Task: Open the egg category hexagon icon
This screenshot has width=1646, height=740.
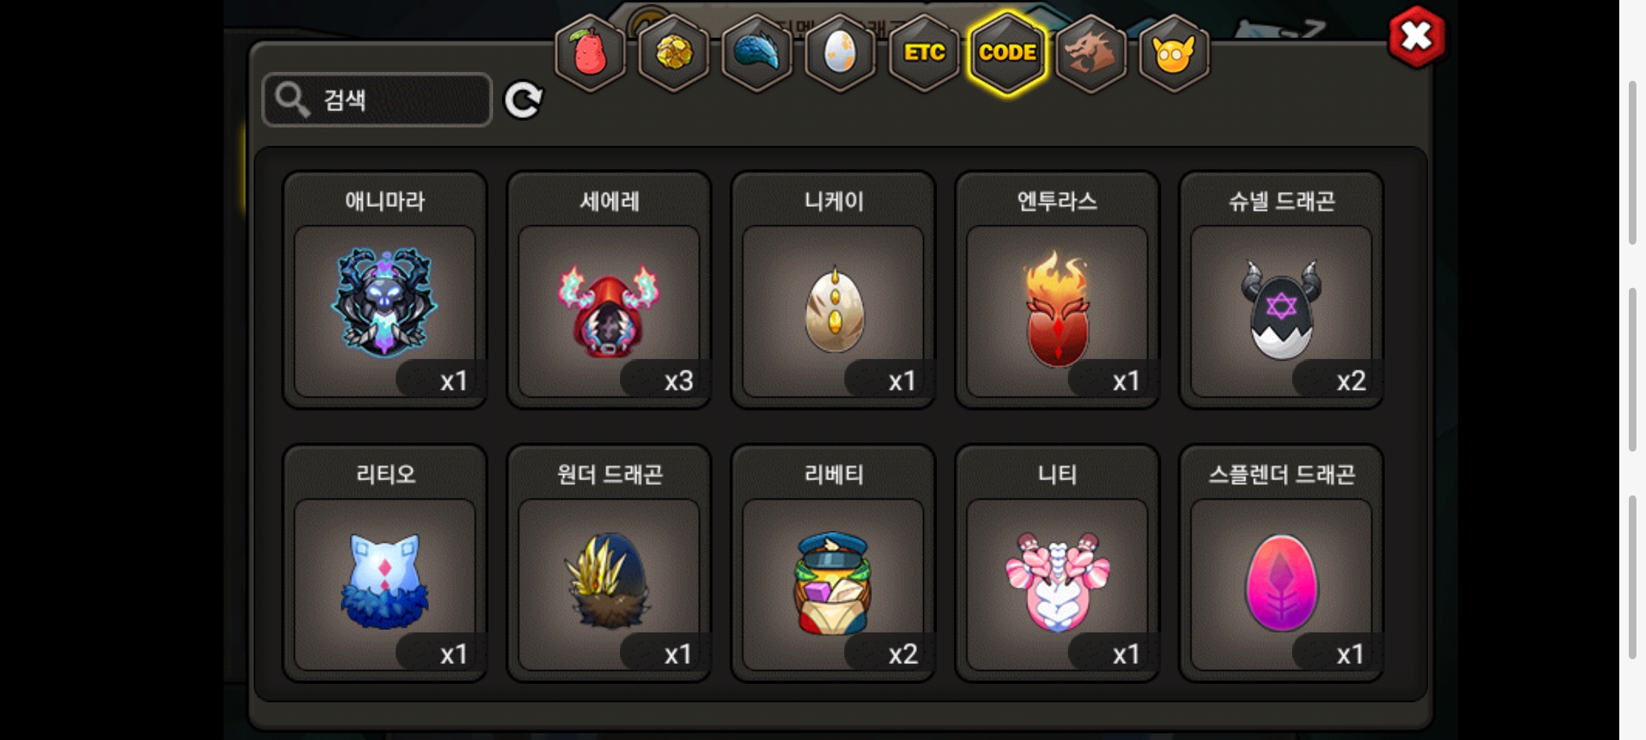Action: pyautogui.click(x=840, y=53)
